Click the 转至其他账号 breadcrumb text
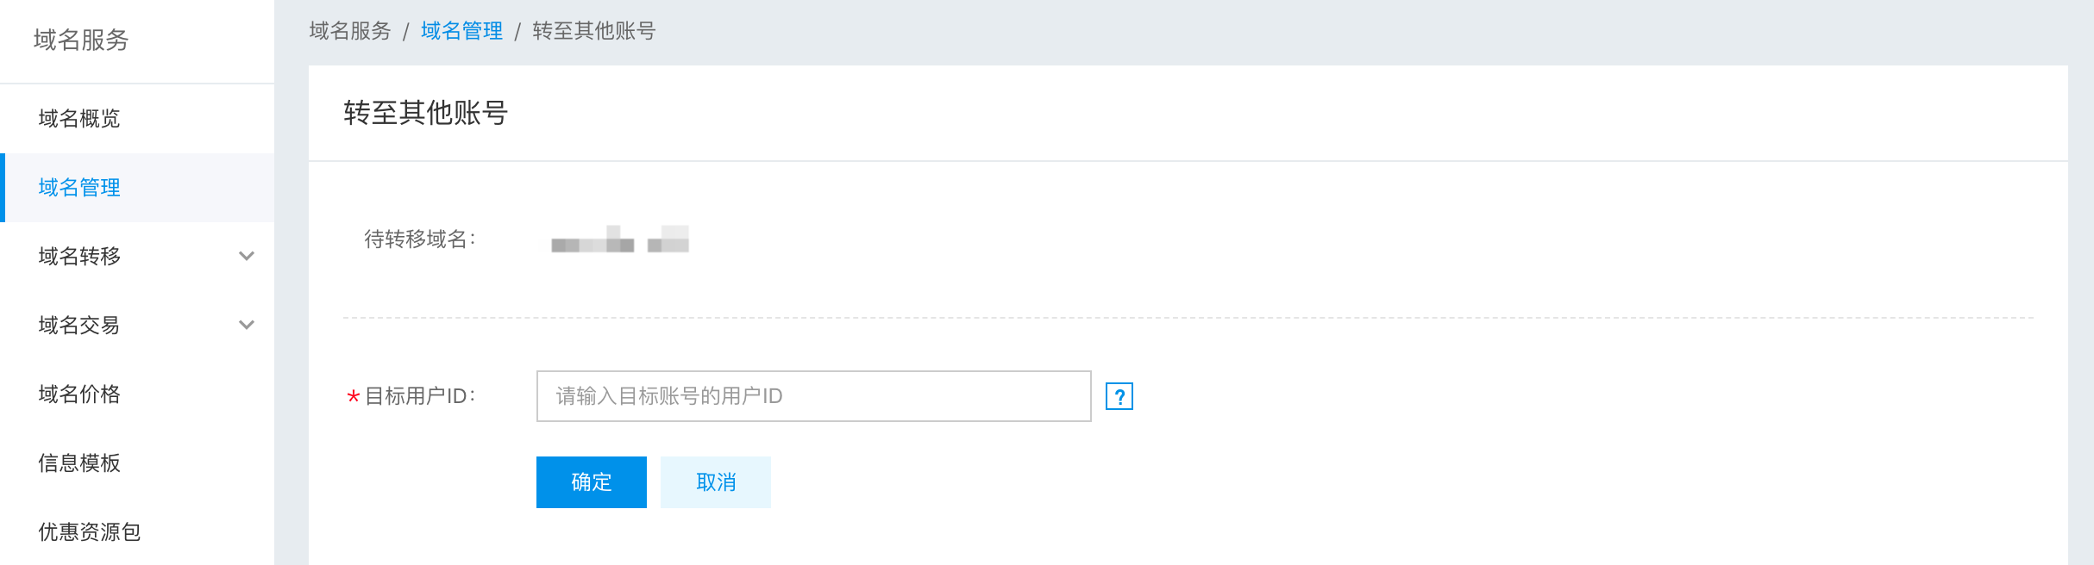Image resolution: width=2094 pixels, height=565 pixels. pyautogui.click(x=594, y=31)
